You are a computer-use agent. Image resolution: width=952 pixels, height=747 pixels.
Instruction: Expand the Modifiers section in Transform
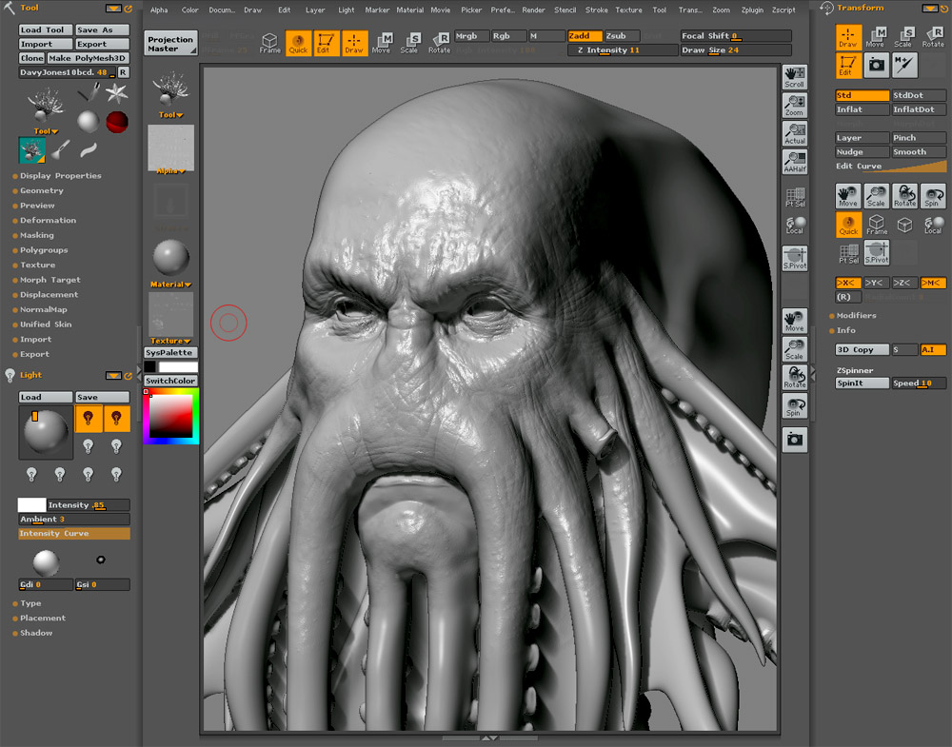856,316
